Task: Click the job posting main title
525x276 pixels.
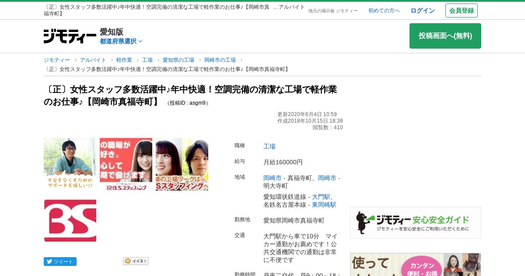Action: [190, 96]
